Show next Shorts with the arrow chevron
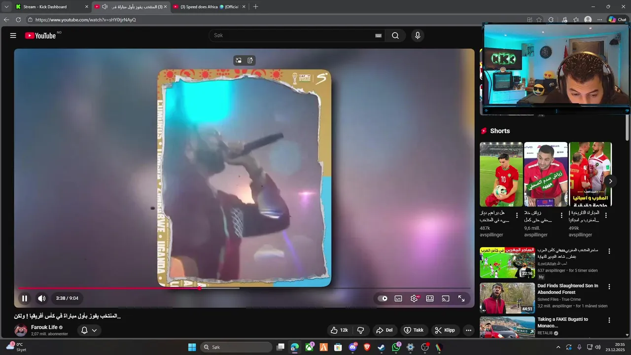631x355 pixels. coord(610,181)
